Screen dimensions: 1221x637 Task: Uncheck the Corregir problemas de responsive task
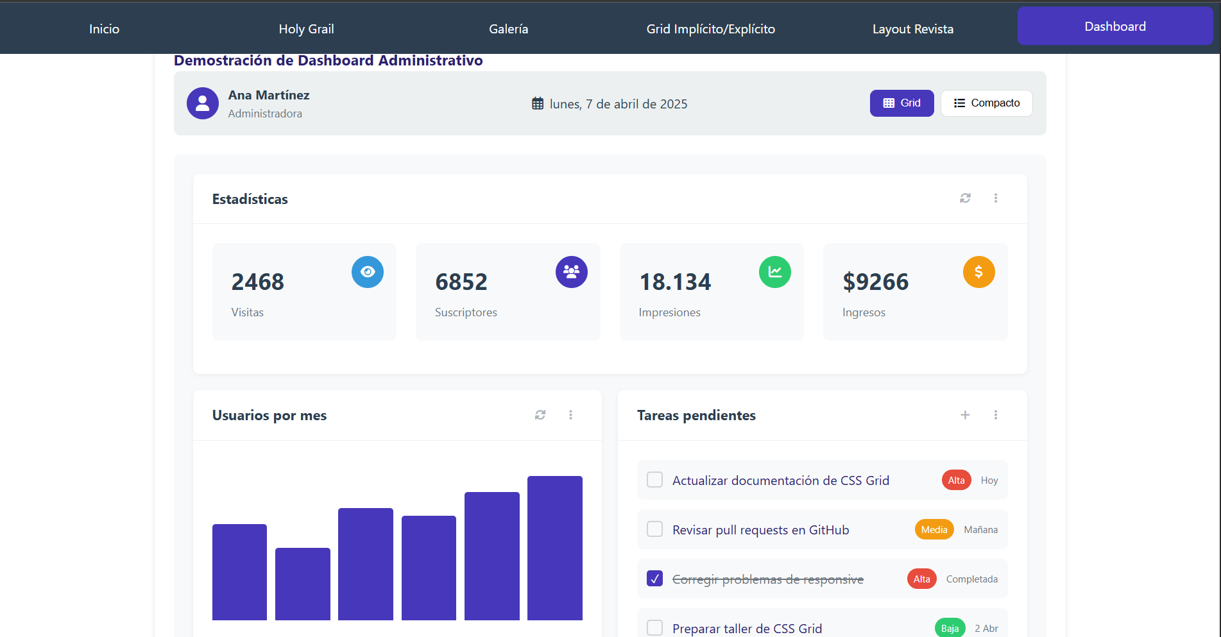tap(654, 579)
